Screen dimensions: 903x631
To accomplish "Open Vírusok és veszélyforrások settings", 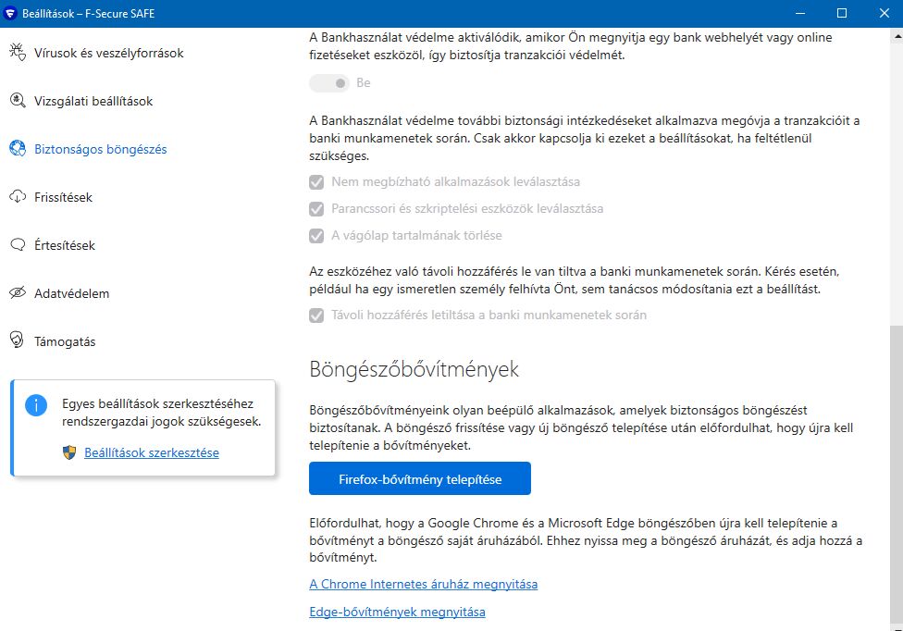I will (x=109, y=53).
